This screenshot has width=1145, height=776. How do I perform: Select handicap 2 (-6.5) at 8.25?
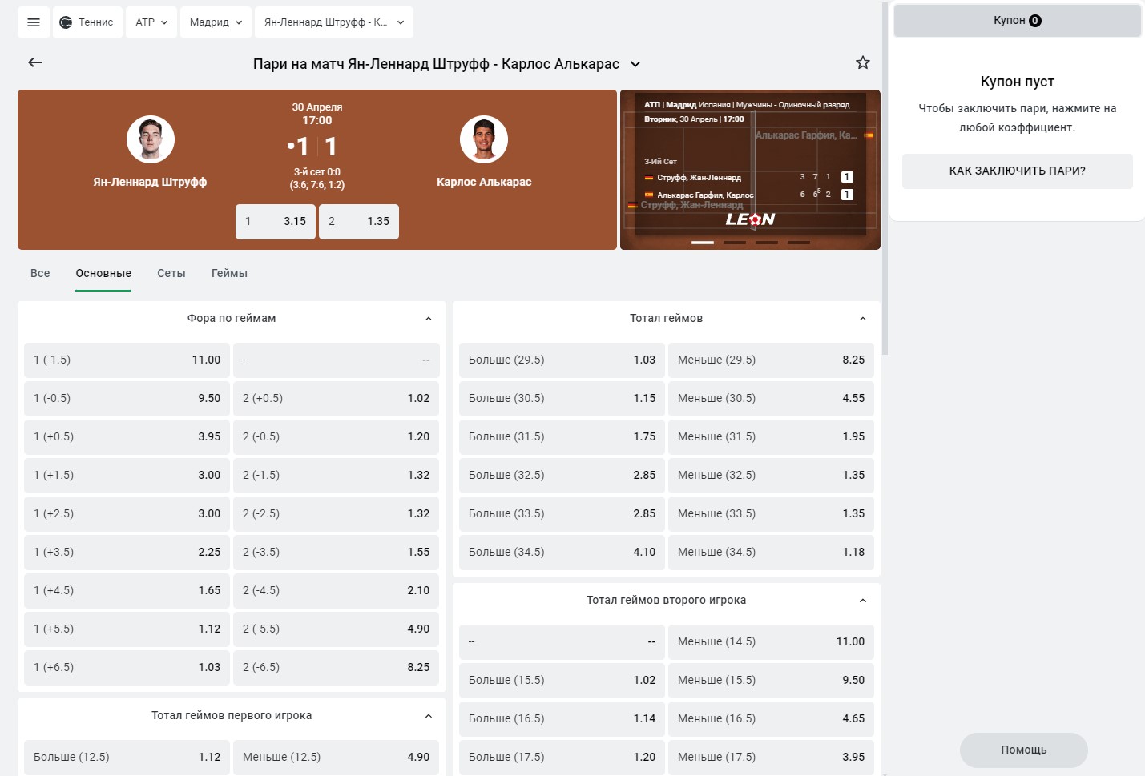click(336, 668)
